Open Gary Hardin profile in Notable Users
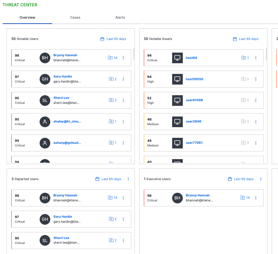The height and width of the screenshot is (254, 278). tap(63, 76)
